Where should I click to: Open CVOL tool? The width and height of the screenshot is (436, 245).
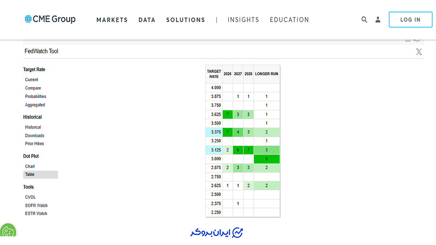tap(30, 197)
